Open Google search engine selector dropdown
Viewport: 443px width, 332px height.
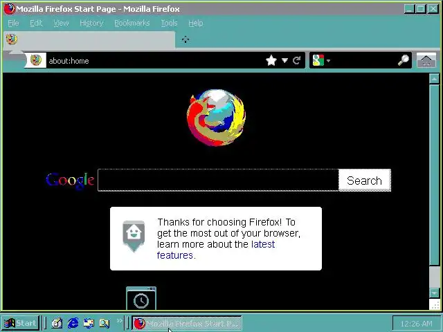pyautogui.click(x=321, y=60)
